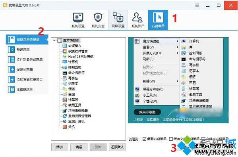Click the 效果示意图 preview label
The height and width of the screenshot is (157, 238).
(147, 112)
